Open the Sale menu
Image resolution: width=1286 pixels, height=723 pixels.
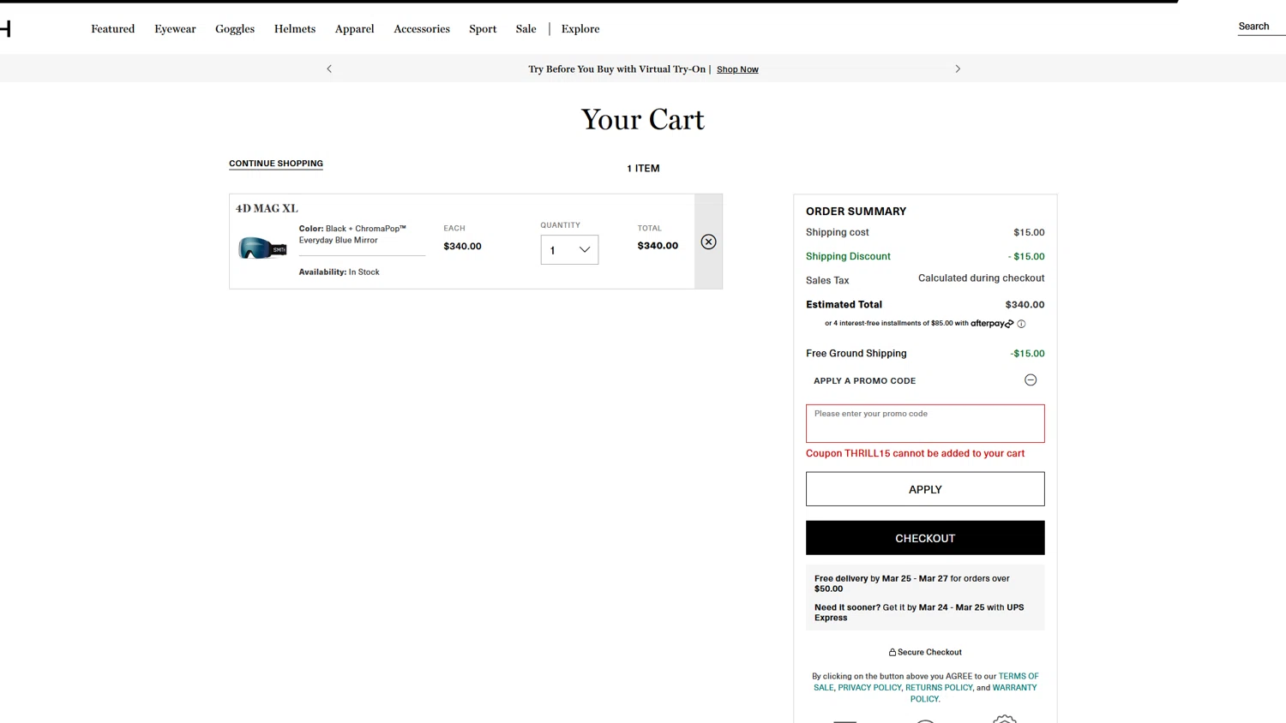(526, 29)
